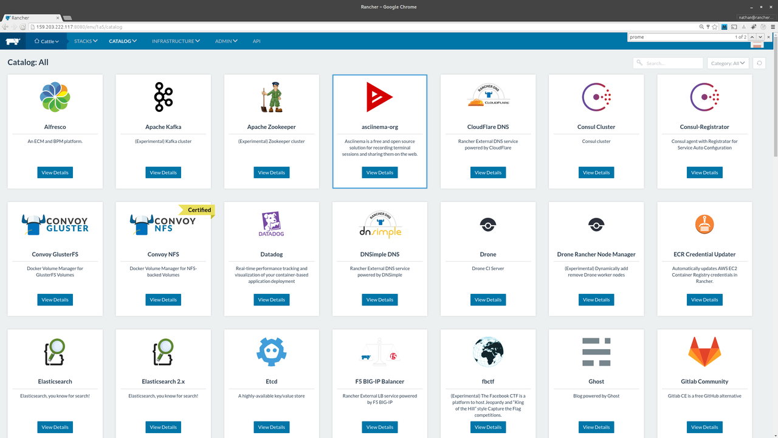Click the Datadog dog logo
The image size is (778, 438).
pos(271,224)
